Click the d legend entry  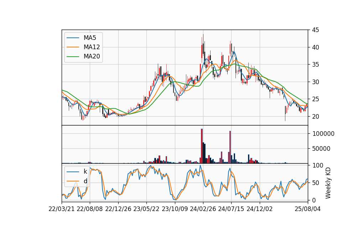(77, 181)
